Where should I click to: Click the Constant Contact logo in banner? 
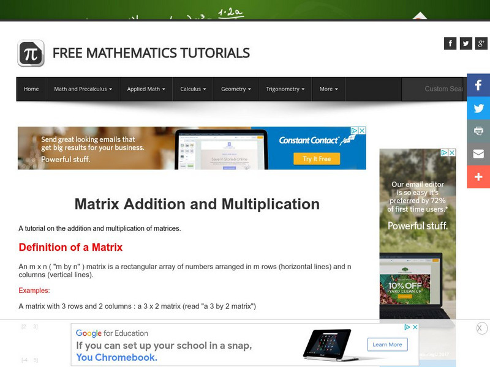pyautogui.click(x=316, y=140)
